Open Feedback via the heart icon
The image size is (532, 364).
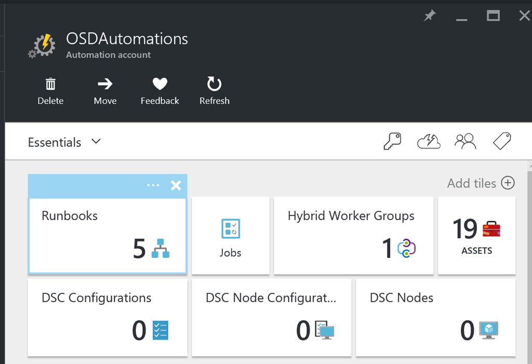[x=160, y=84]
